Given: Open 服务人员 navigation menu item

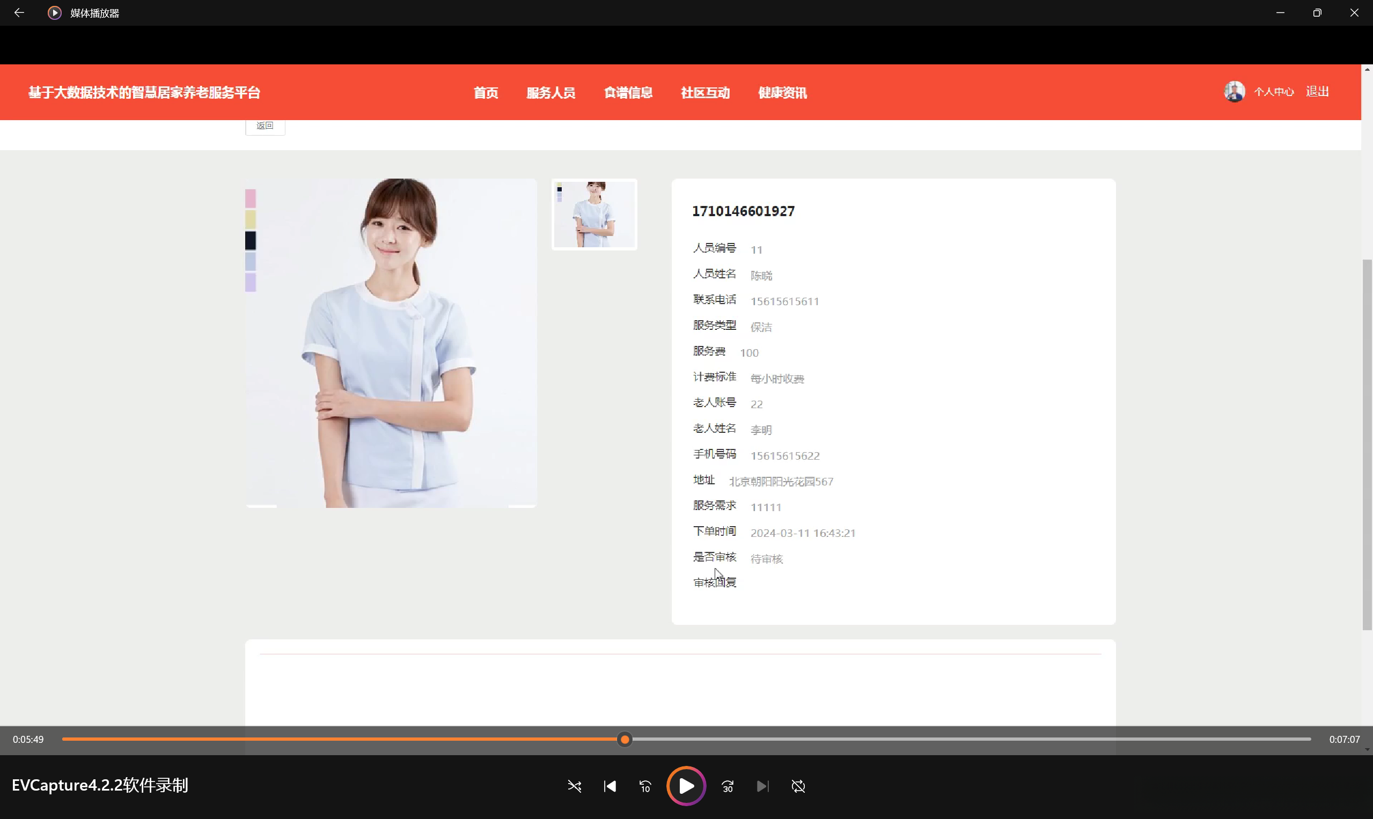Looking at the screenshot, I should (550, 93).
